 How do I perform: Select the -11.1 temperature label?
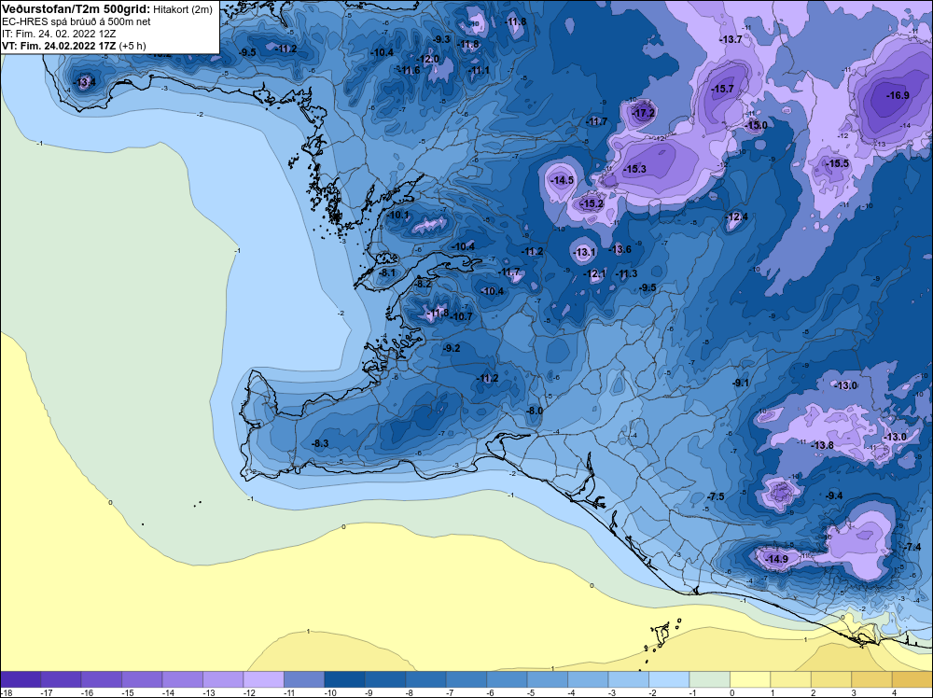[x=479, y=70]
